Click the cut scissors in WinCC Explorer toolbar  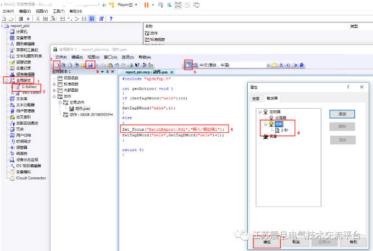[x=37, y=19]
